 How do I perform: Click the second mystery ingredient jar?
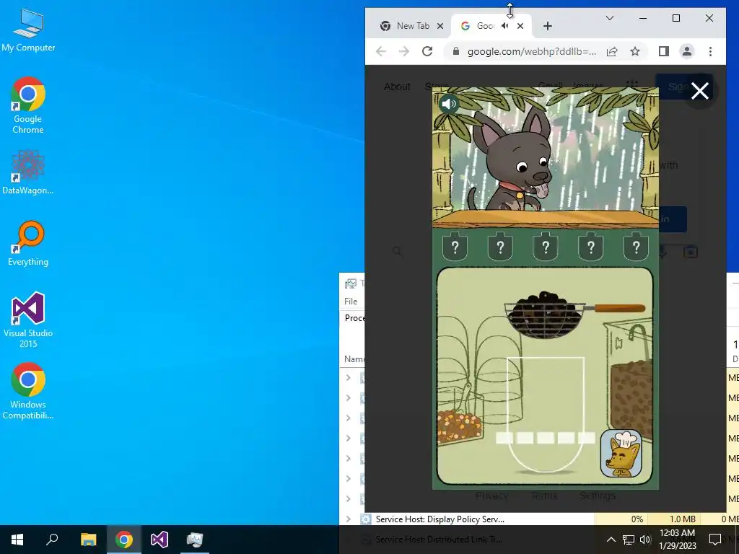(500, 247)
